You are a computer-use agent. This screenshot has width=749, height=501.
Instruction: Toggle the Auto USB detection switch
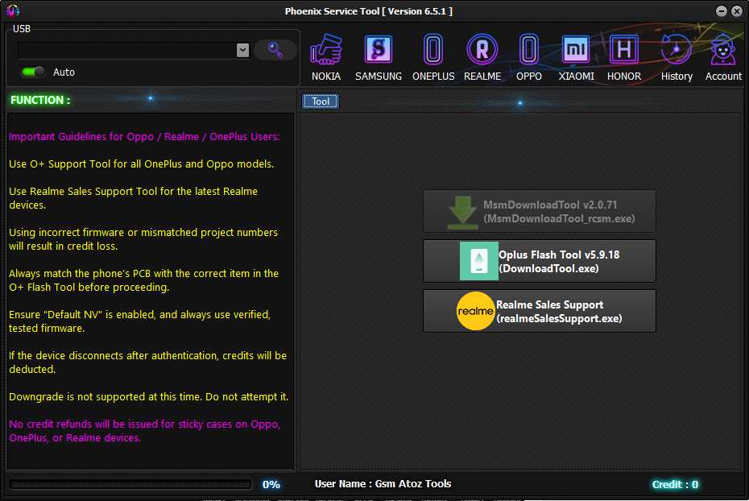tap(31, 72)
